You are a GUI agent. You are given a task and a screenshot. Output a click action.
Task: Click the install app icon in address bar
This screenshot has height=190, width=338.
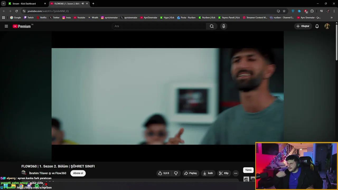(x=278, y=11)
